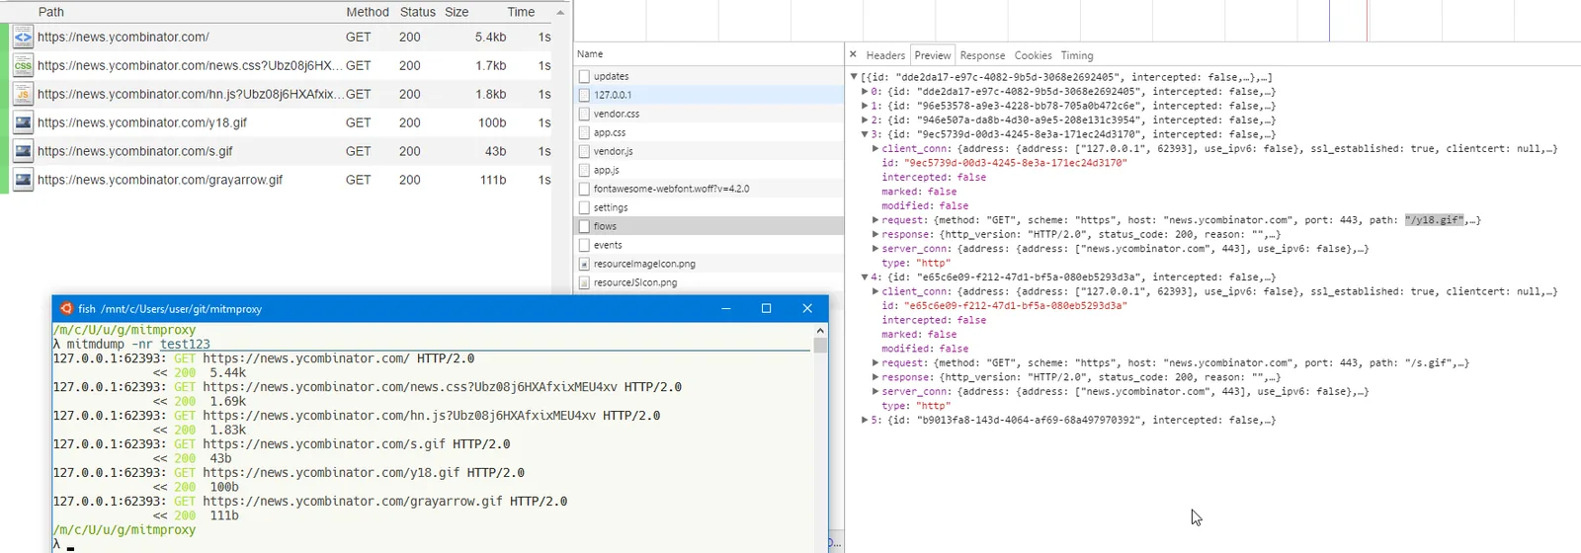Switch to the Timing tab
Screen dimensions: 1581x553
1077,55
